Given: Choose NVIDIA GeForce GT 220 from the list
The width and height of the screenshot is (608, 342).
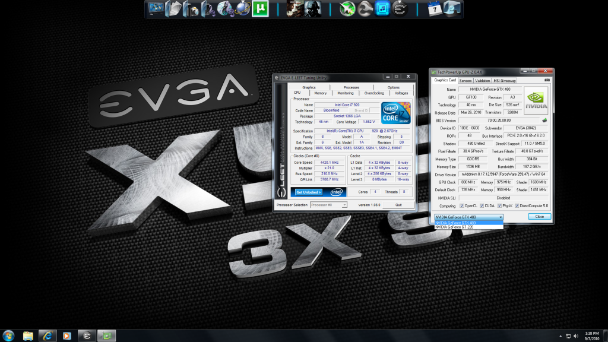Looking at the screenshot, I should tap(469, 227).
